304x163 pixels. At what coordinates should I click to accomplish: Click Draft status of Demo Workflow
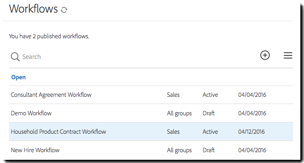click(x=209, y=113)
